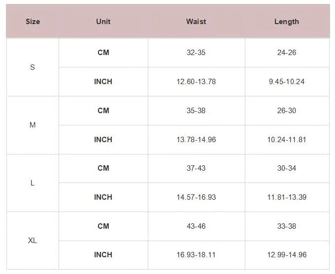This screenshot has height=274, width=335.
Task: Click waist value 32-35
Action: click(196, 53)
